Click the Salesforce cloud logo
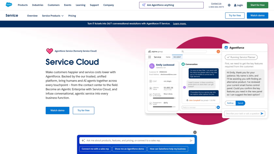 point(9,5)
